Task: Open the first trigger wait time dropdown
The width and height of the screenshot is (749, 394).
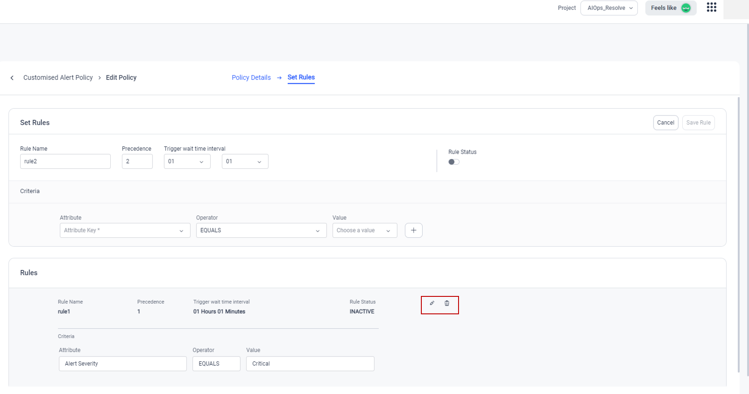Action: [187, 161]
